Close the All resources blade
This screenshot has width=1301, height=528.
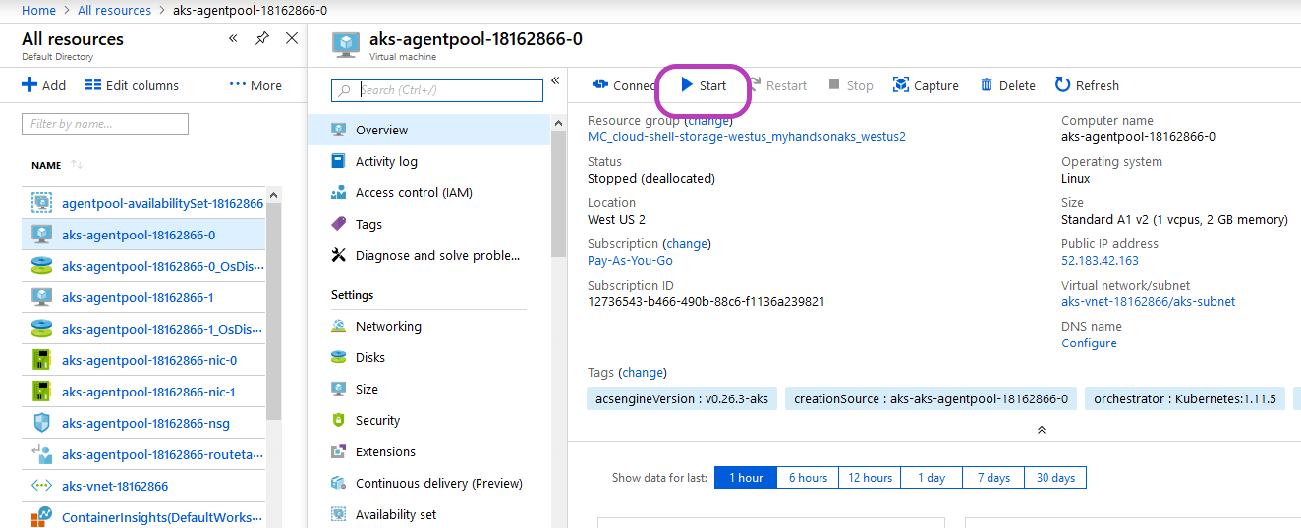click(x=292, y=38)
